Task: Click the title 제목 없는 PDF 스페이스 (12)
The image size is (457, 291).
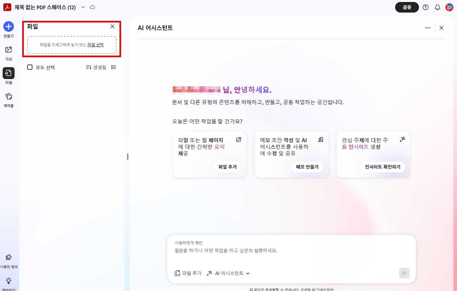Action: coord(45,7)
